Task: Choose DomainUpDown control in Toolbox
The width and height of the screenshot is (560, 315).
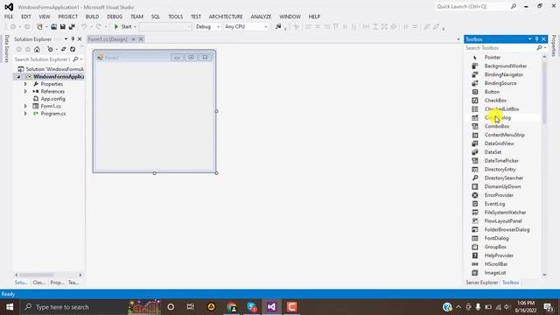Action: (x=502, y=186)
